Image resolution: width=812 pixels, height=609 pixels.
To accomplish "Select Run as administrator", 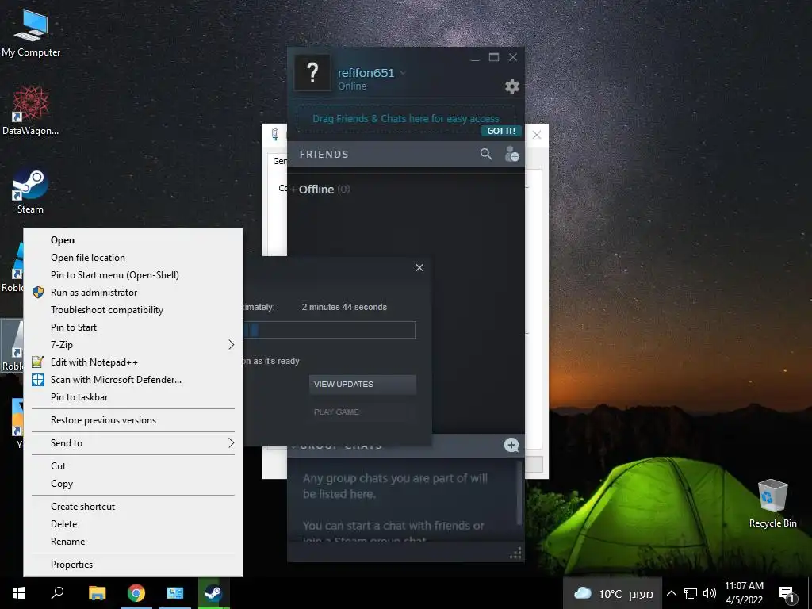I will 133,293.
